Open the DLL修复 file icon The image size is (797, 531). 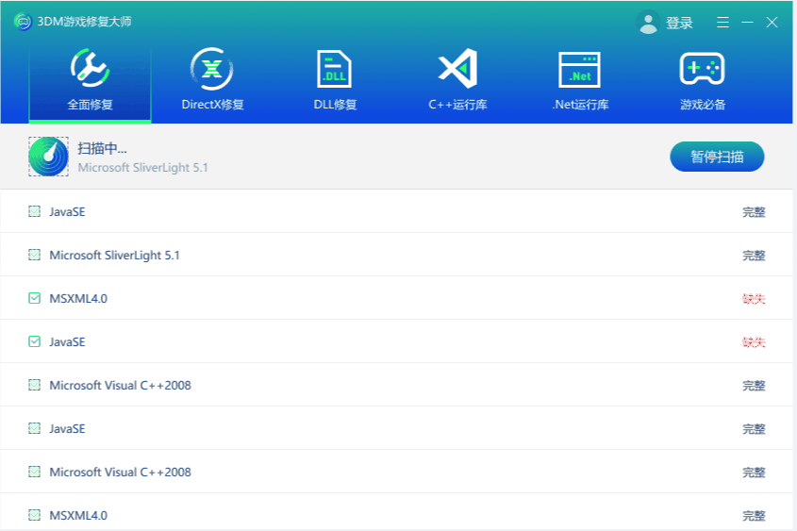[335, 68]
